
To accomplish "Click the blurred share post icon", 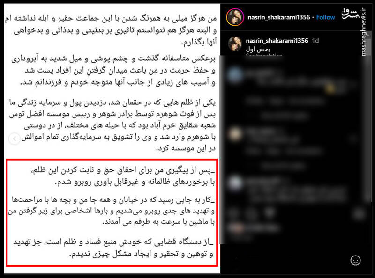I will tap(270, 213).
